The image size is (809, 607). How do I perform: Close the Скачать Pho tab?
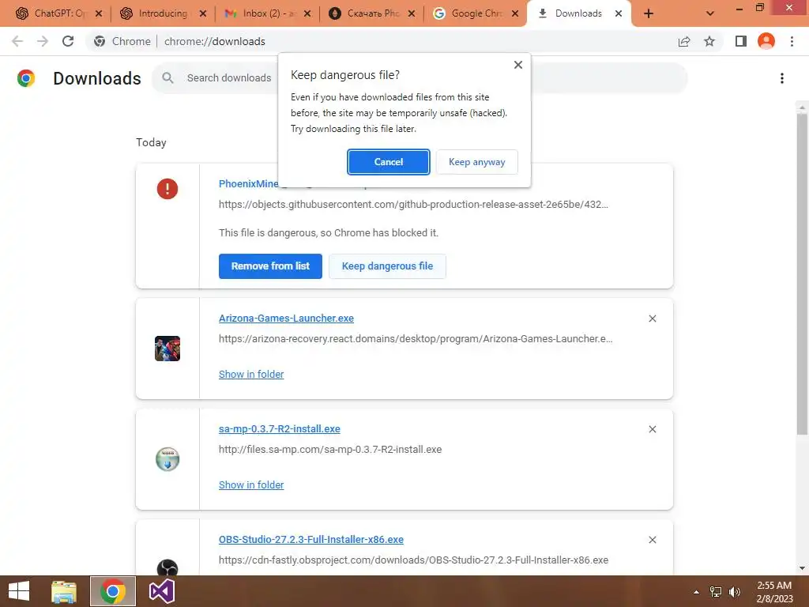pyautogui.click(x=411, y=13)
